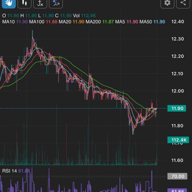Click the Vol 112.4K readout
Image resolution: width=192 pixels, height=192 pixels.
[84, 16]
